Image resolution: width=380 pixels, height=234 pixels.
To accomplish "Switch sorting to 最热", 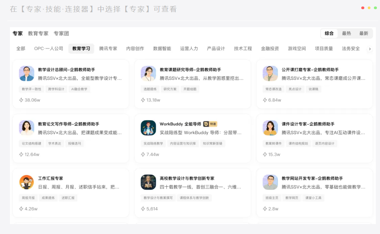I will [x=346, y=33].
